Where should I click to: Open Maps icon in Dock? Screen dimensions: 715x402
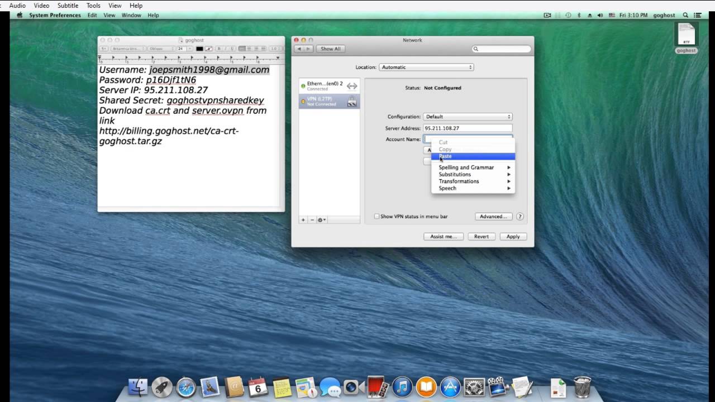click(306, 387)
